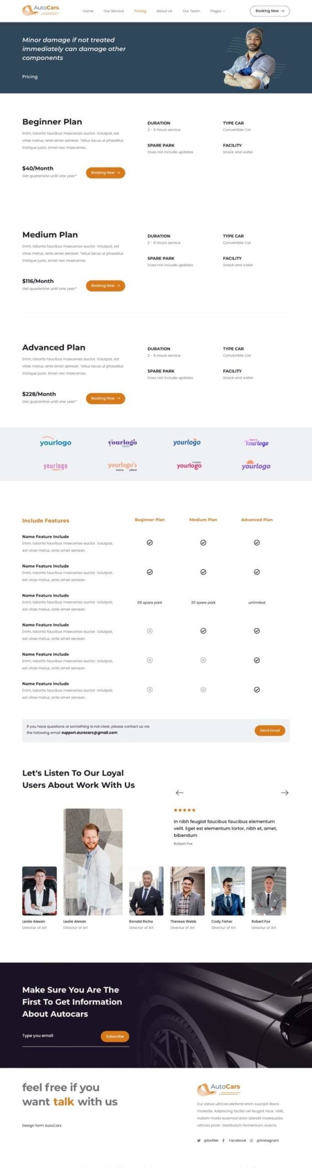Click the Type your email field
Viewport: 312px width, 1168px height.
59,1036
